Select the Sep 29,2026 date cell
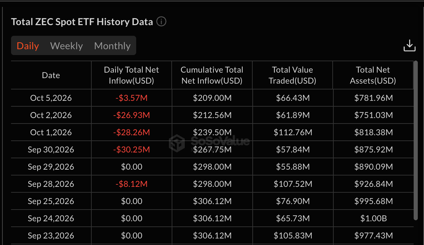 pyautogui.click(x=51, y=167)
